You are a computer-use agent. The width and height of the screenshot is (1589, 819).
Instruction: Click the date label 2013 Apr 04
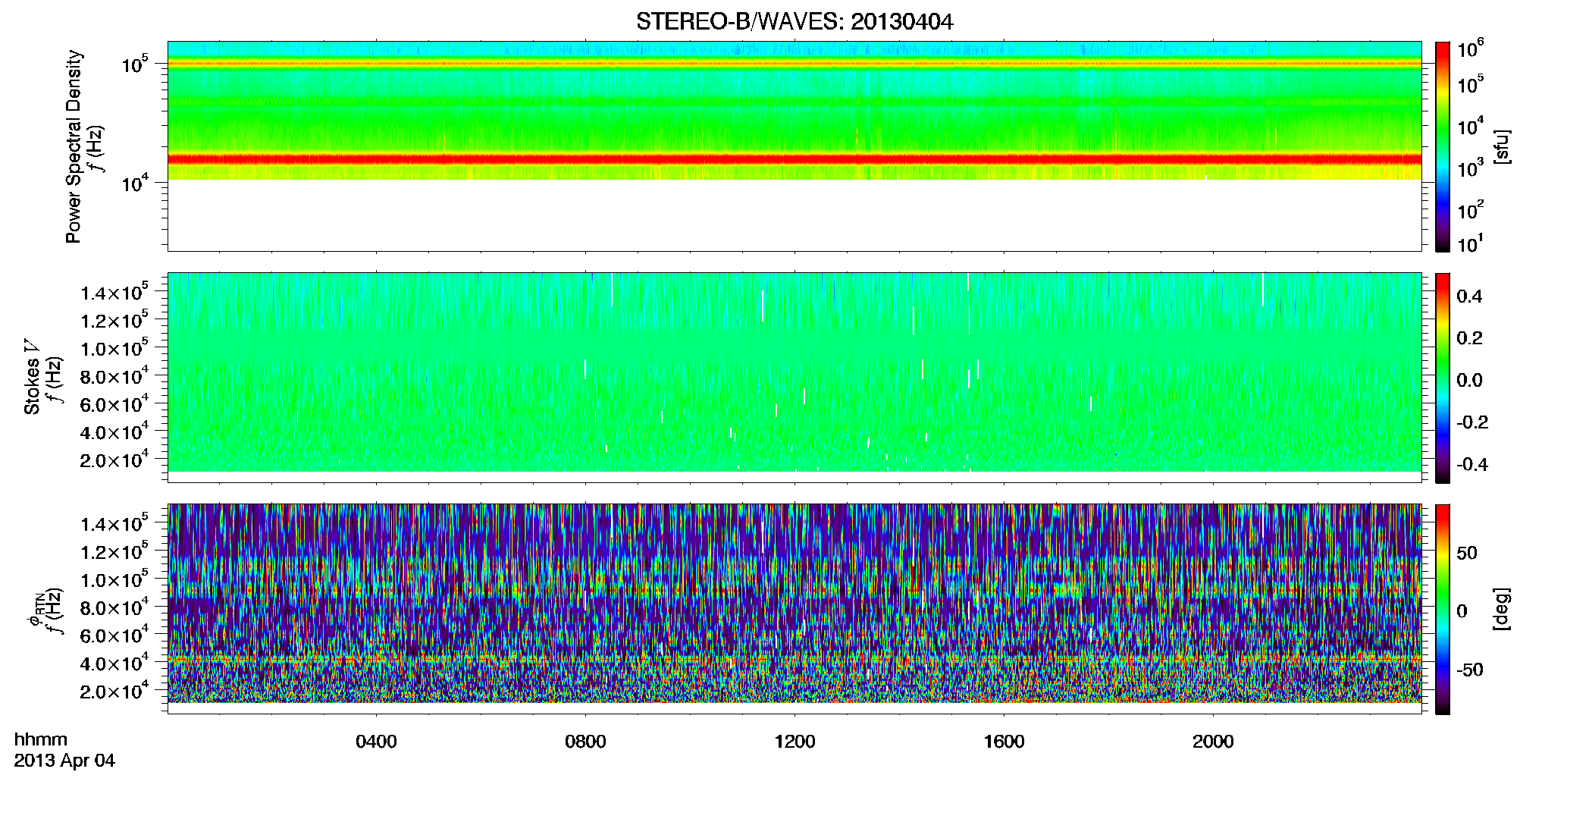coord(64,761)
